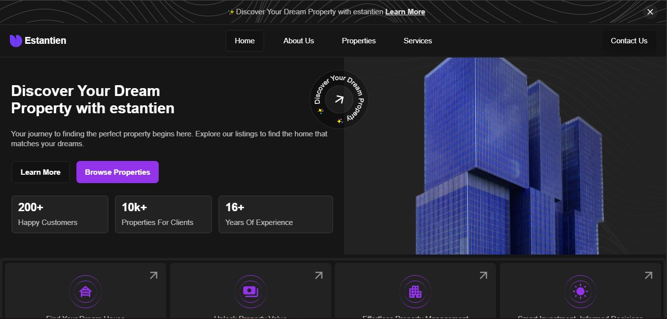Click the house icon in the first card
The width and height of the screenshot is (667, 319).
coord(85,291)
